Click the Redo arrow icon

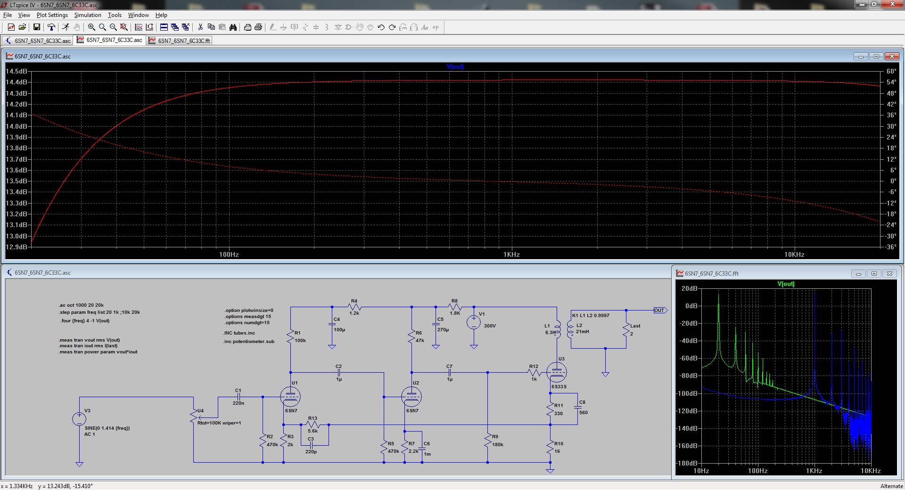coord(392,27)
